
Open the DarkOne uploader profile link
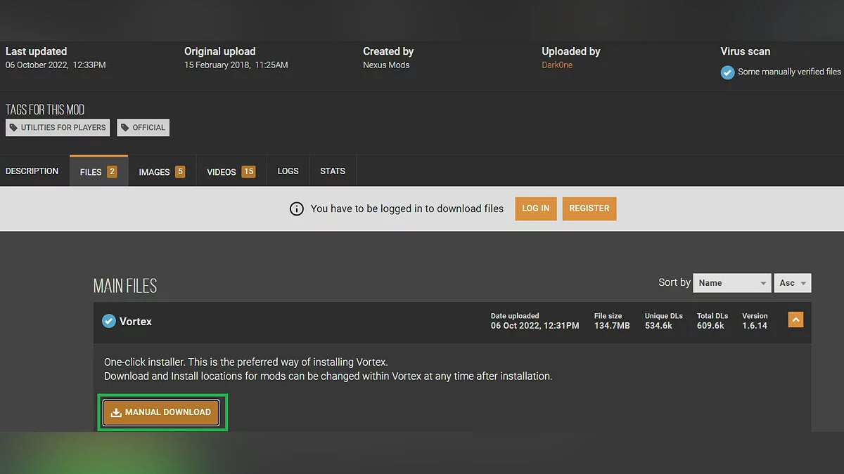coord(557,65)
